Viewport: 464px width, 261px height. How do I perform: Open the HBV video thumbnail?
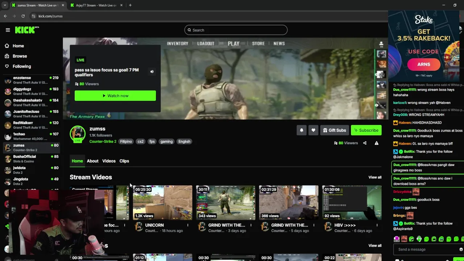(x=352, y=203)
